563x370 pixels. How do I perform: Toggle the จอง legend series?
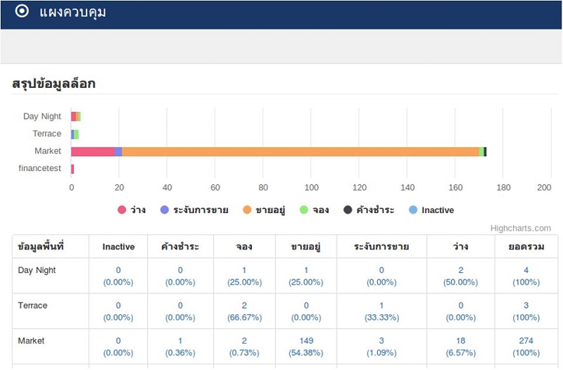point(314,210)
